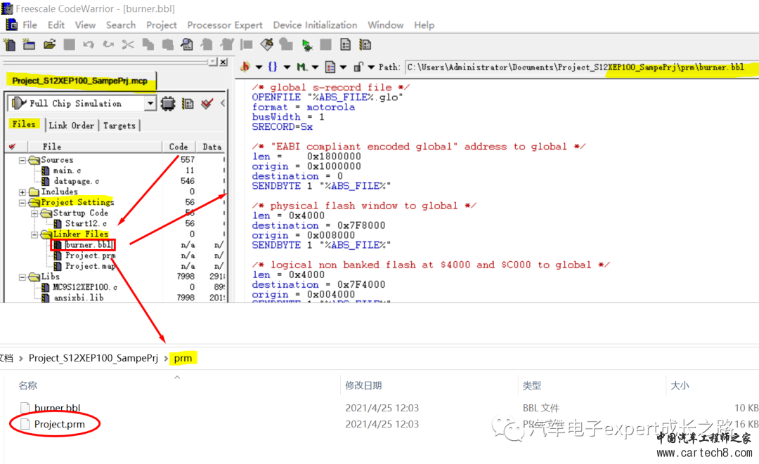Expand the Includes folder
This screenshot has height=464, width=759.
click(22, 192)
